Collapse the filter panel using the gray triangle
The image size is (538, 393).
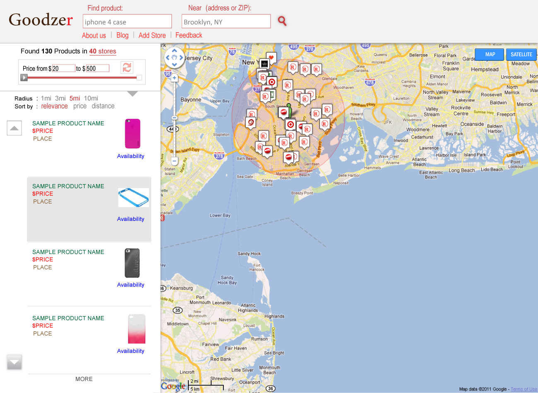coord(132,94)
